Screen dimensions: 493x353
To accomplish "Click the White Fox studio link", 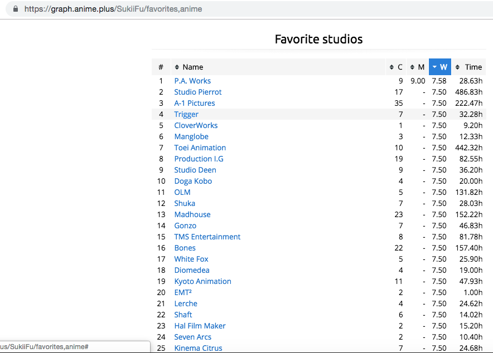I will 191,259.
